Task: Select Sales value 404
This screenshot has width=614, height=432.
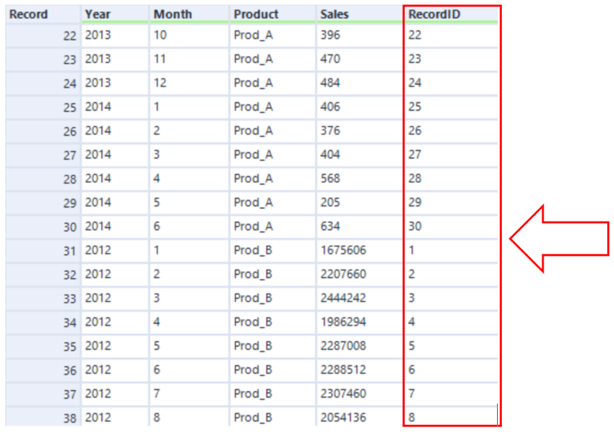Action: (x=360, y=155)
